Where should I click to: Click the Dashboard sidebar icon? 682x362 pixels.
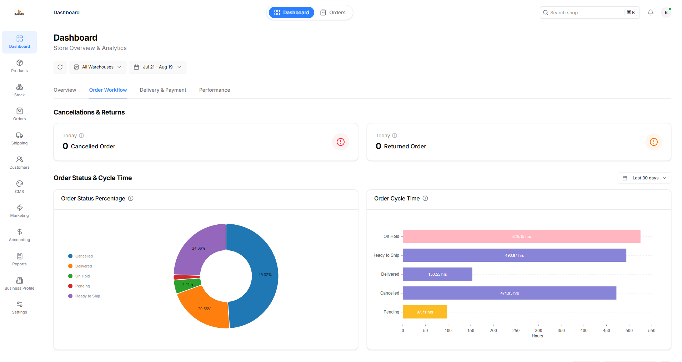(20, 42)
